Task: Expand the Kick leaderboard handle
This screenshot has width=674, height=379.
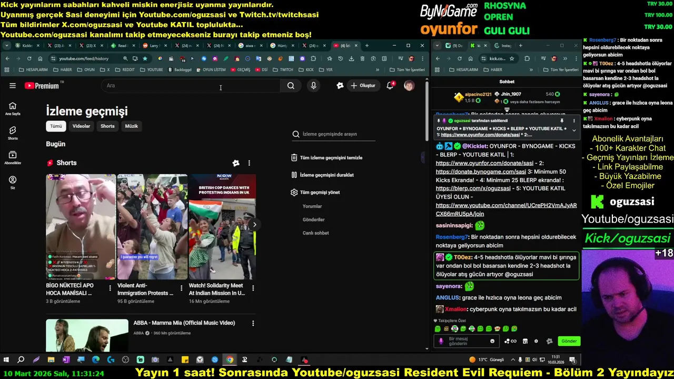Action: (x=507, y=110)
